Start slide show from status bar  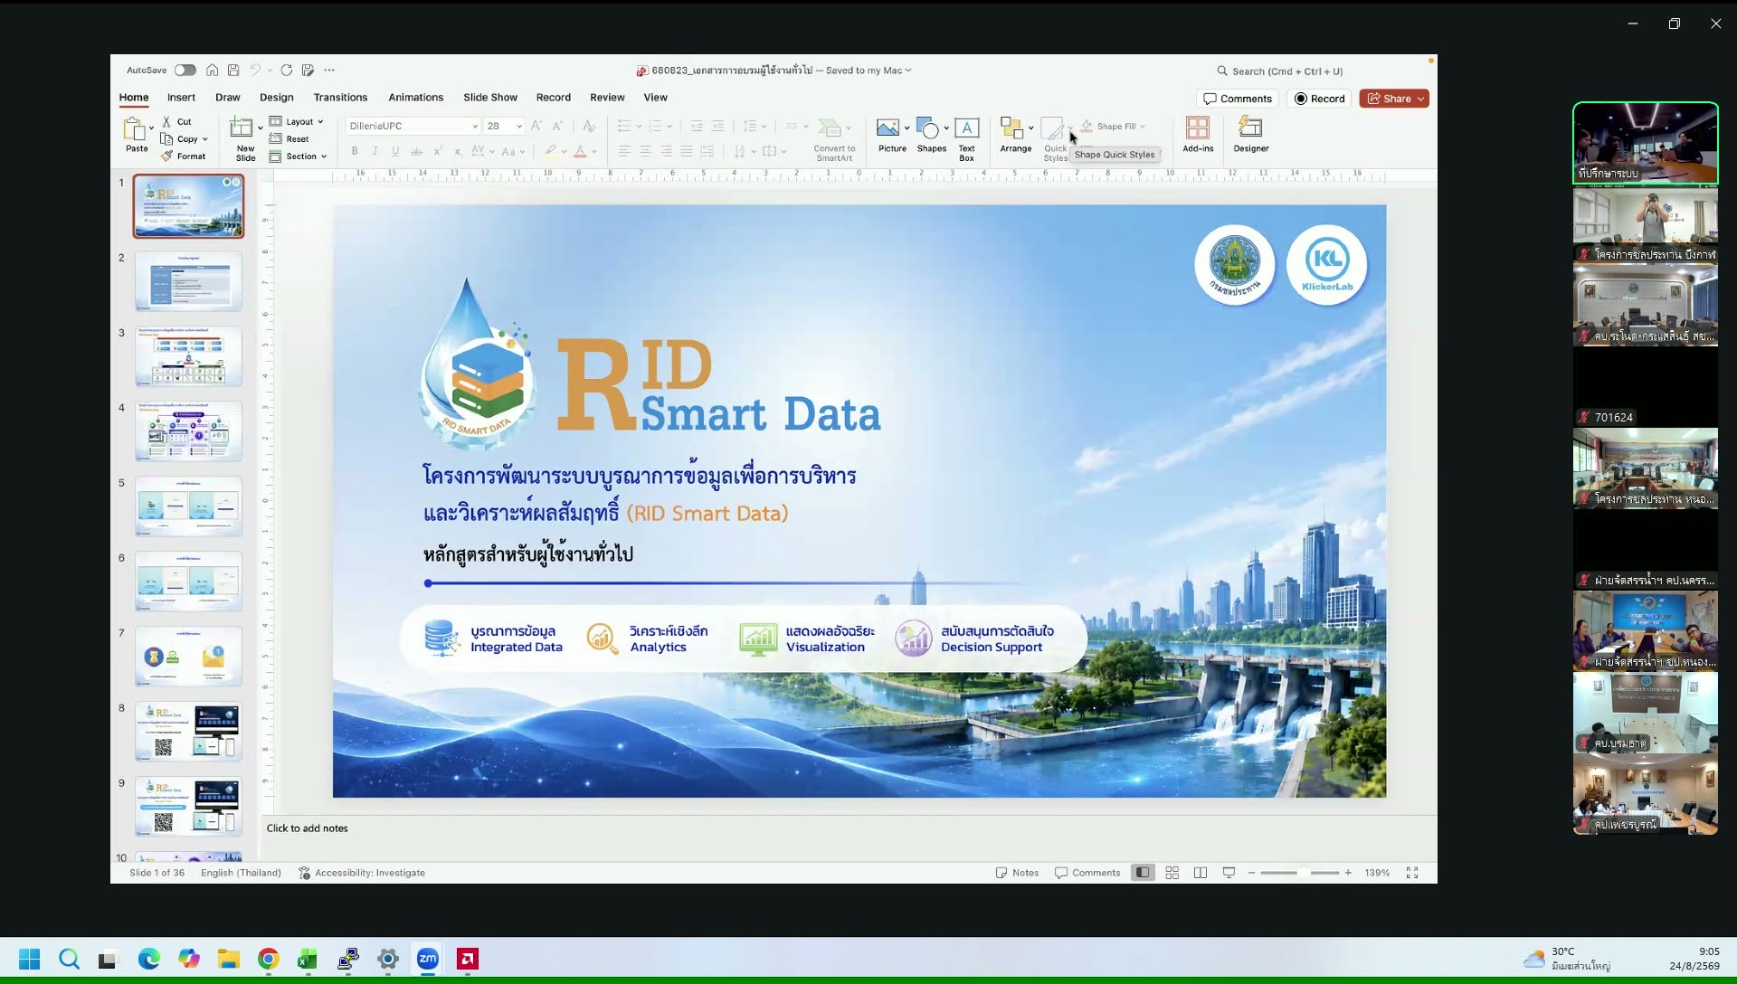pos(1229,873)
